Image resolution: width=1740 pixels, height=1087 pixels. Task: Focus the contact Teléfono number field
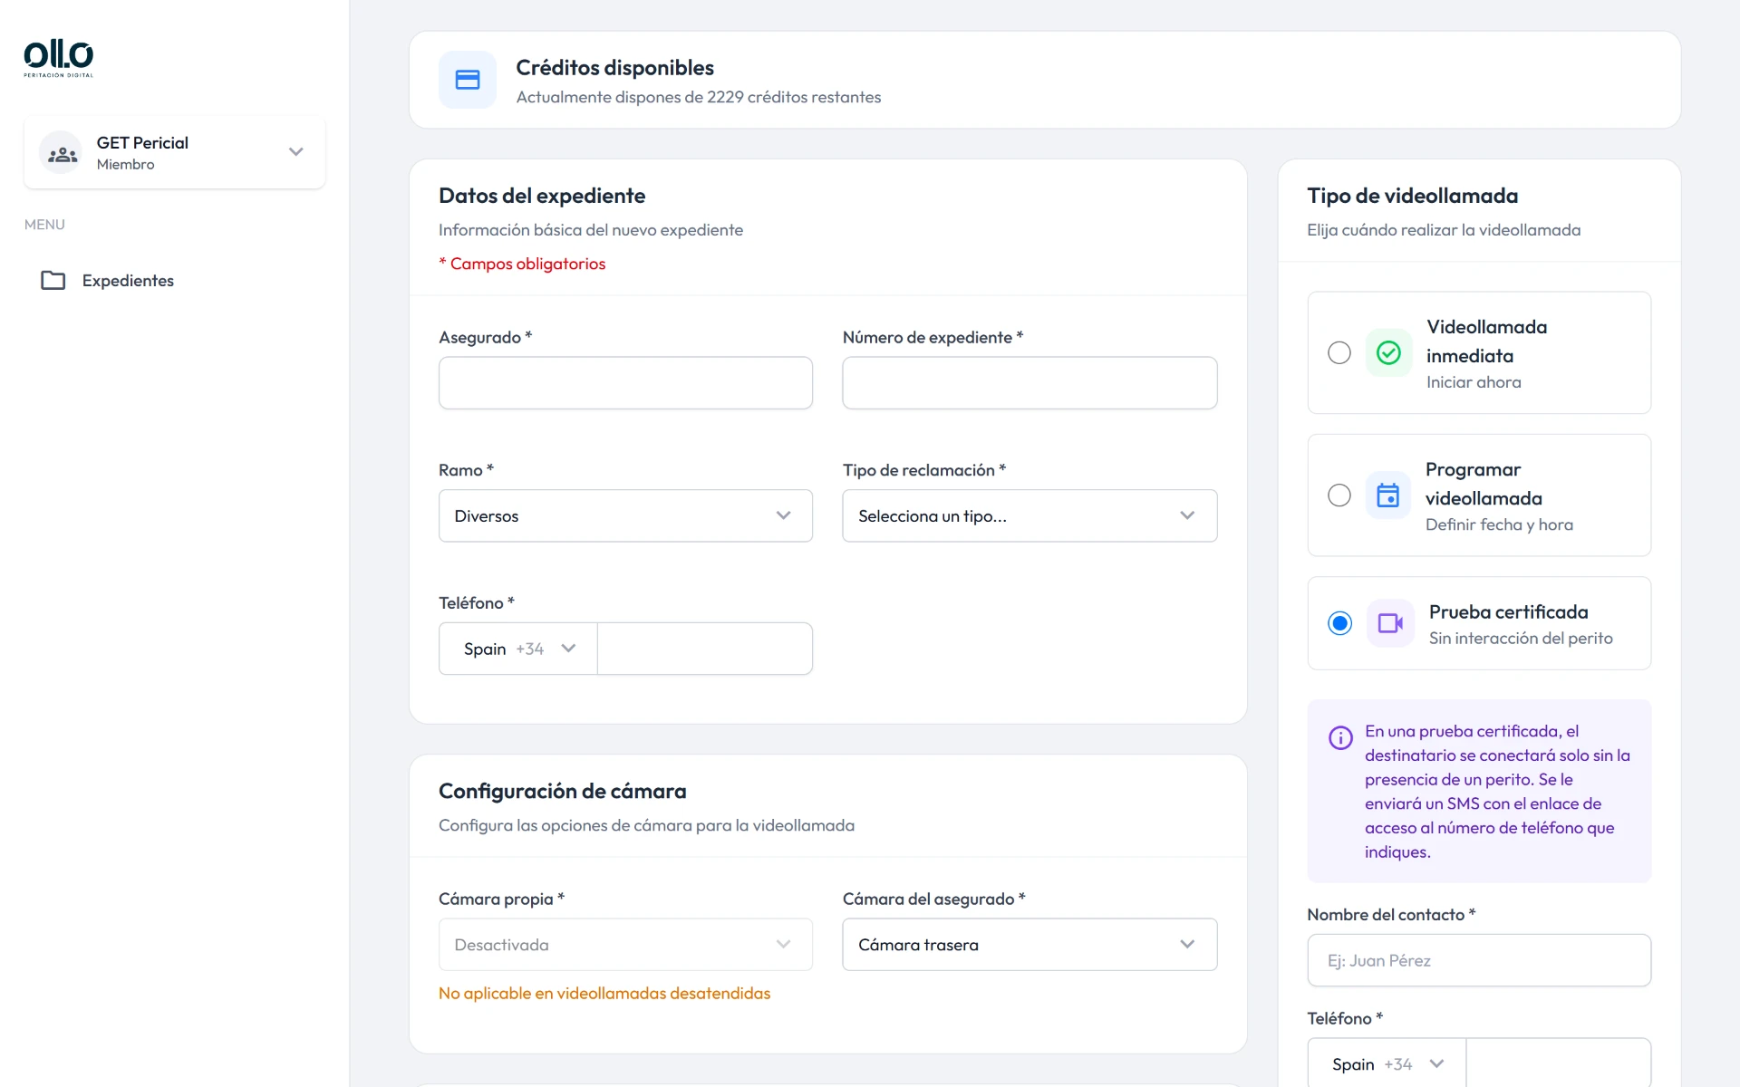click(x=1559, y=1063)
